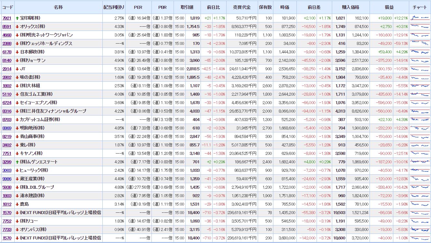The height and width of the screenshot is (243, 431).
Task: Click the 配当利回り column header
Action: 113,7
